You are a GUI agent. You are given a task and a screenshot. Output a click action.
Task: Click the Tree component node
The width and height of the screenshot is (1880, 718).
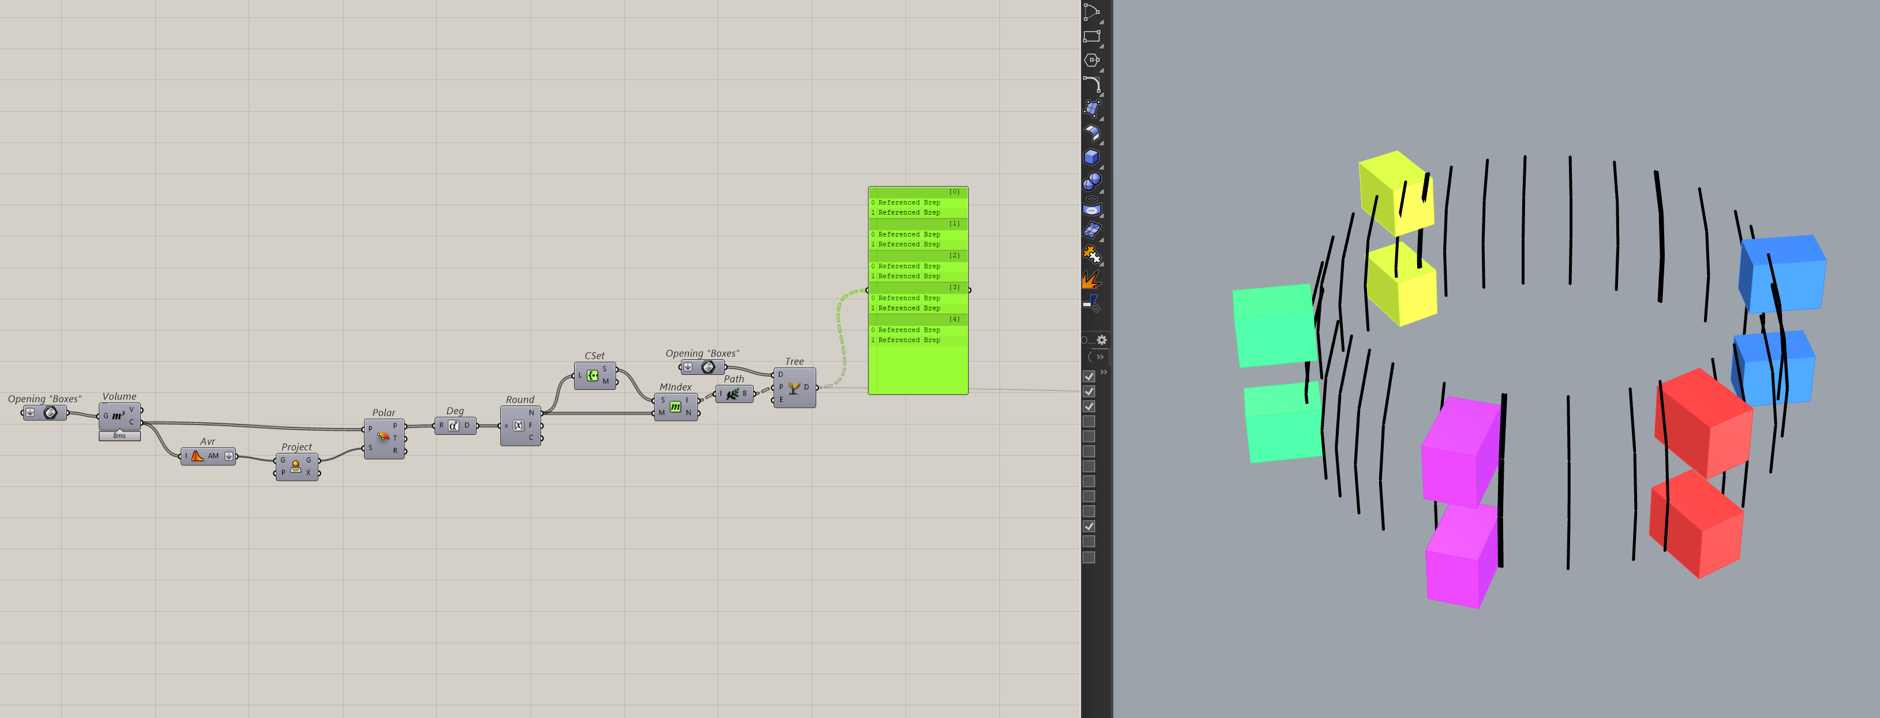point(793,388)
